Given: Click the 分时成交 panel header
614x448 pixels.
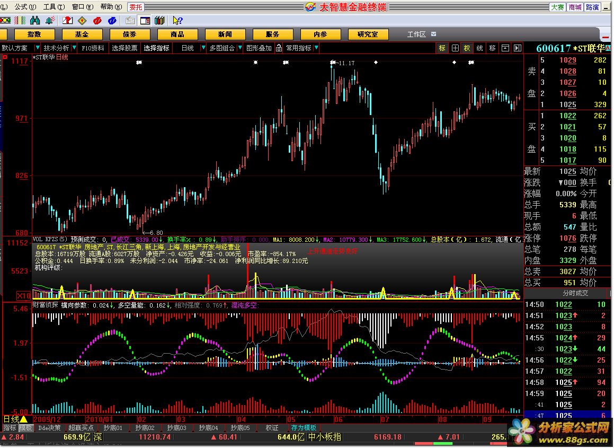Looking at the screenshot, I should [575, 293].
